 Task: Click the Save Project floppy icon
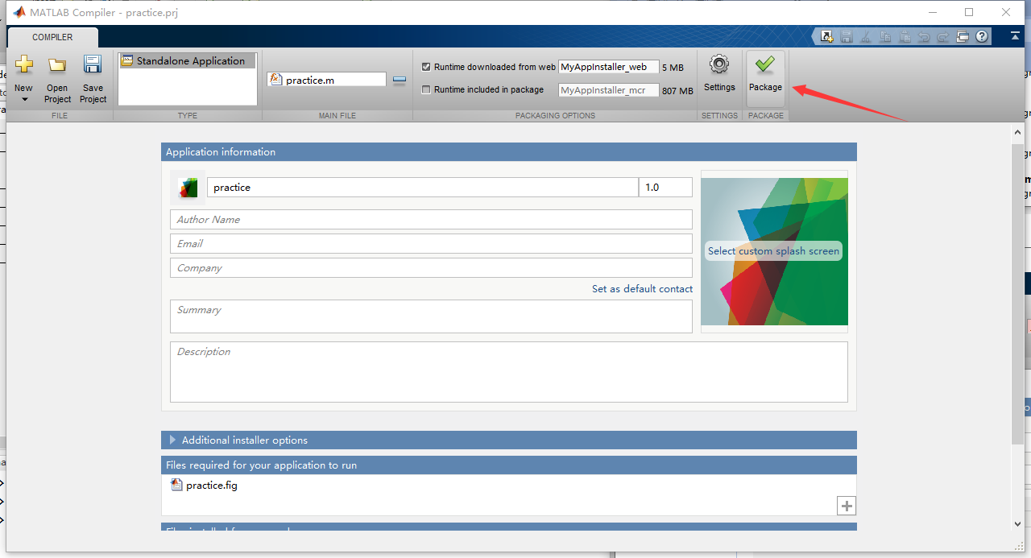pos(93,65)
